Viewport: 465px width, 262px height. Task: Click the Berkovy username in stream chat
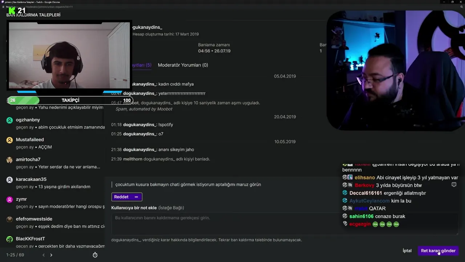pyautogui.click(x=364, y=185)
